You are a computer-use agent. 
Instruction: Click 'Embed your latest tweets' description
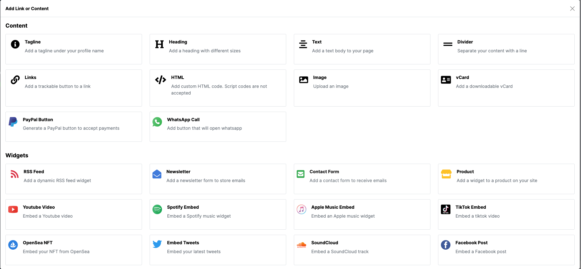click(x=194, y=252)
